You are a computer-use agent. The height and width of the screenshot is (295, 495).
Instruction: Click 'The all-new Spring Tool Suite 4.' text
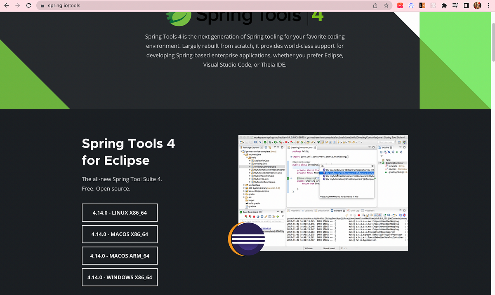(x=122, y=179)
